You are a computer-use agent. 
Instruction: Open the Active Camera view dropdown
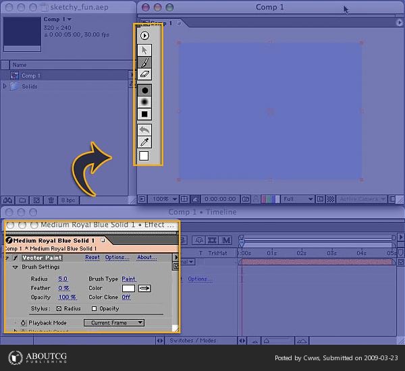point(361,199)
